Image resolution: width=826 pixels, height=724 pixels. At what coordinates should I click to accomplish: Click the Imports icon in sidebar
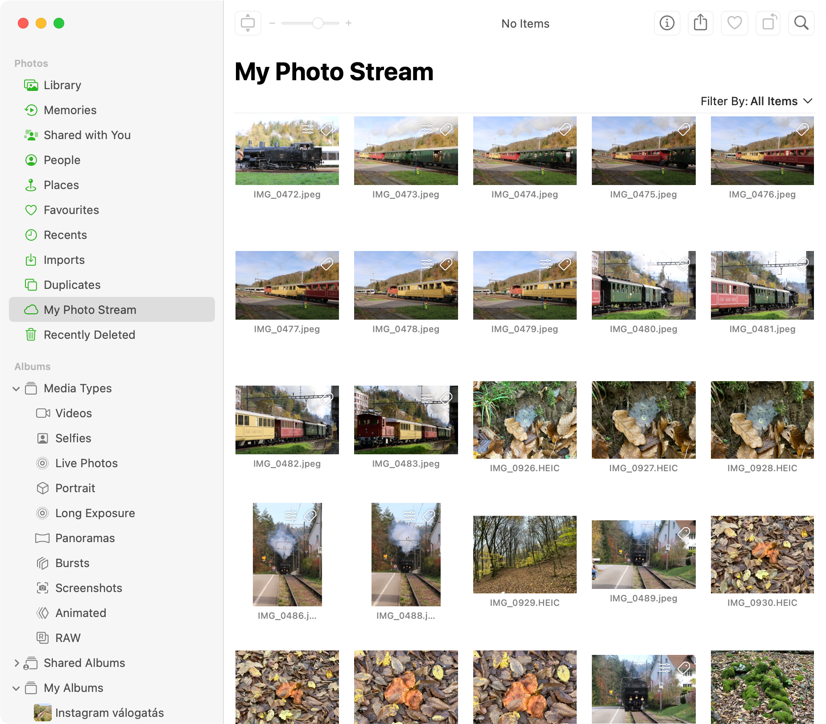(x=31, y=260)
